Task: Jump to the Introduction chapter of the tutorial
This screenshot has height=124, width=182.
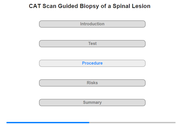Action: coord(92,24)
